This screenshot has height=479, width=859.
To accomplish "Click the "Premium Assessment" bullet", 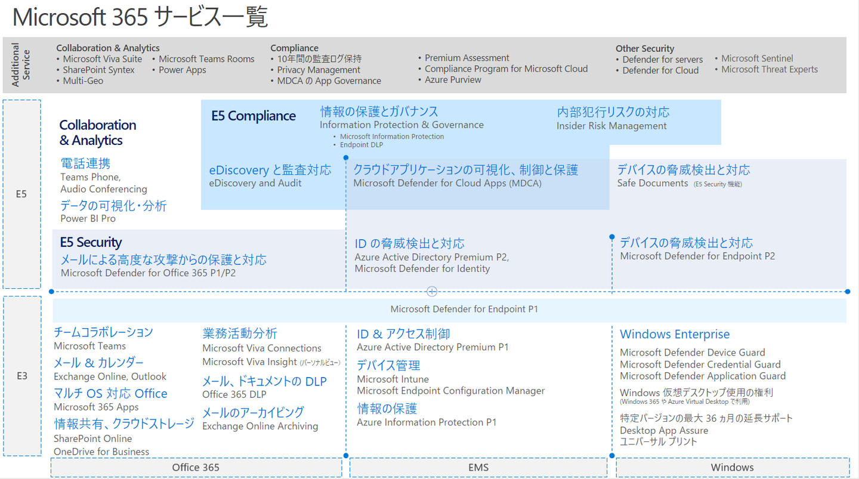I will [467, 58].
